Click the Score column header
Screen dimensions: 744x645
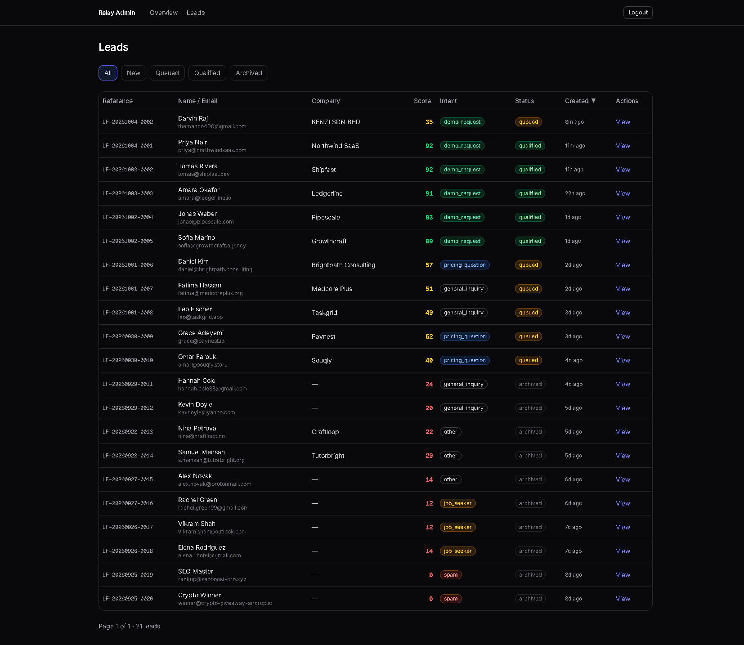[422, 101]
